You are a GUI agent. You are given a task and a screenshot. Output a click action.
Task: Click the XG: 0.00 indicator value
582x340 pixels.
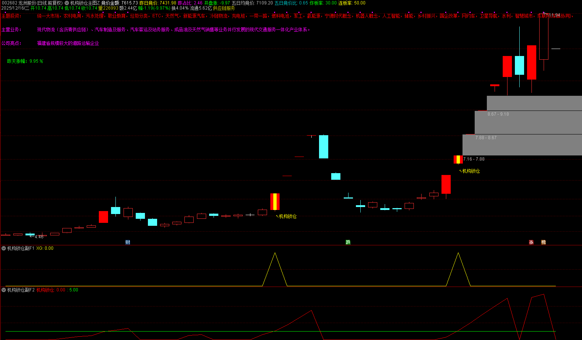(45, 248)
